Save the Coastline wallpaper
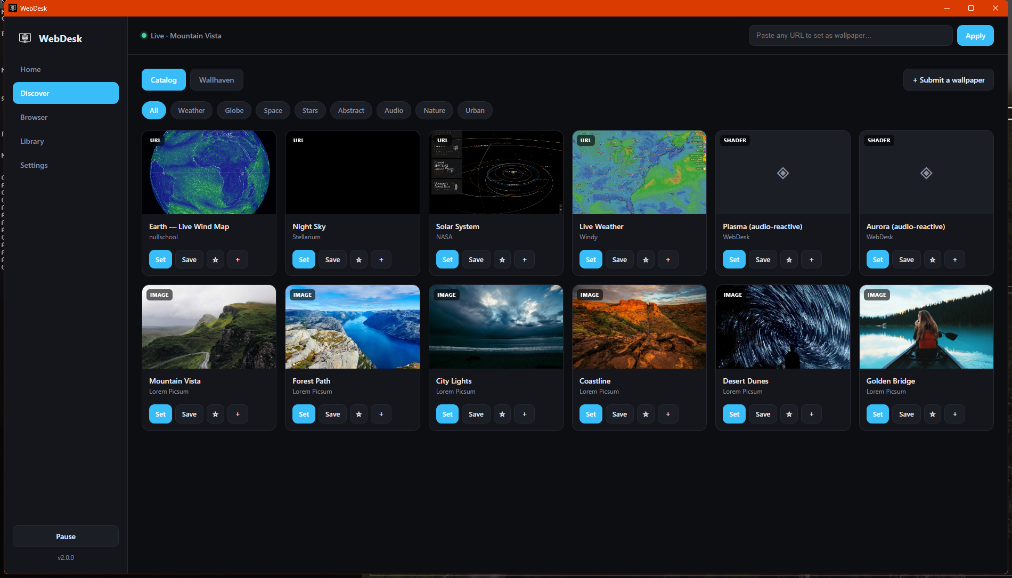The image size is (1012, 578). (x=619, y=414)
